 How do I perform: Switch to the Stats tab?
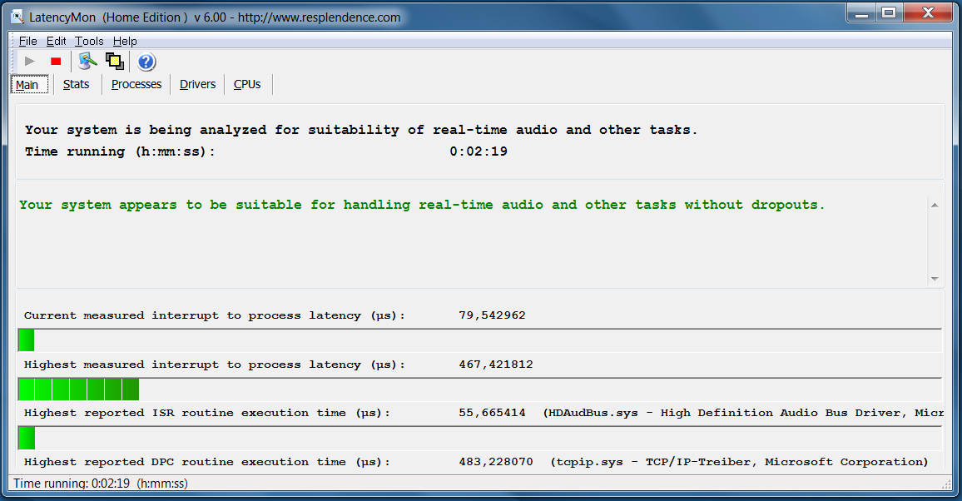click(x=76, y=84)
